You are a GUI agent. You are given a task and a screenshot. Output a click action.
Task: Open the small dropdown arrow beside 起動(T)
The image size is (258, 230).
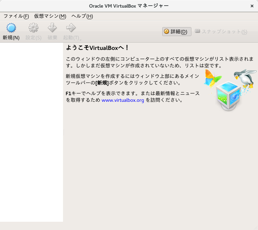(x=80, y=40)
